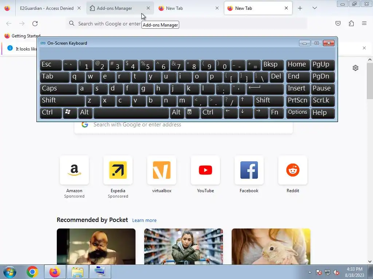373x279 pixels.
Task: Toggle ScrLk key on On-Screen Keyboard
Action: (323, 101)
